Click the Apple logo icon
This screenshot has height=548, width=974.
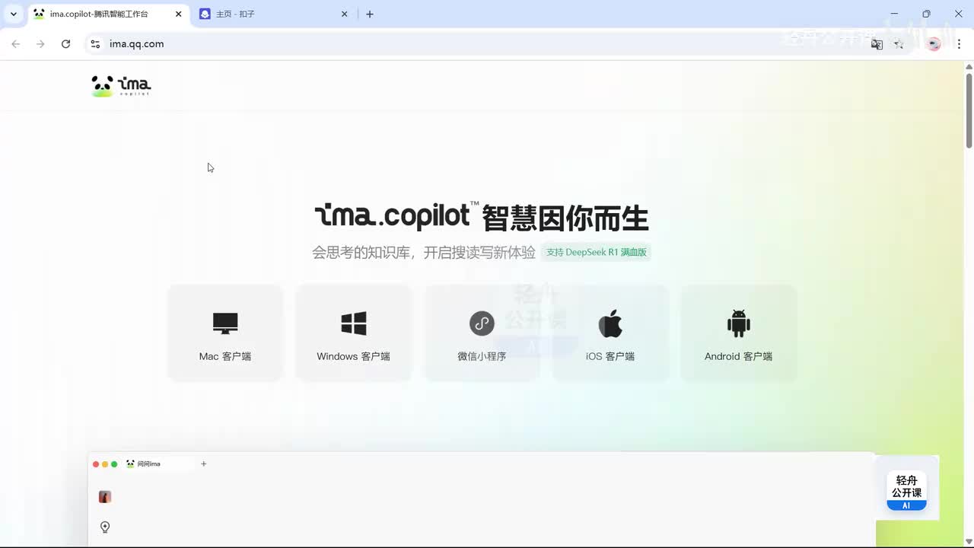[610, 323]
